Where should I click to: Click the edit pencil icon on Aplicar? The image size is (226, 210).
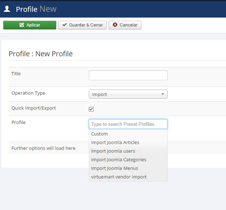click(x=21, y=25)
